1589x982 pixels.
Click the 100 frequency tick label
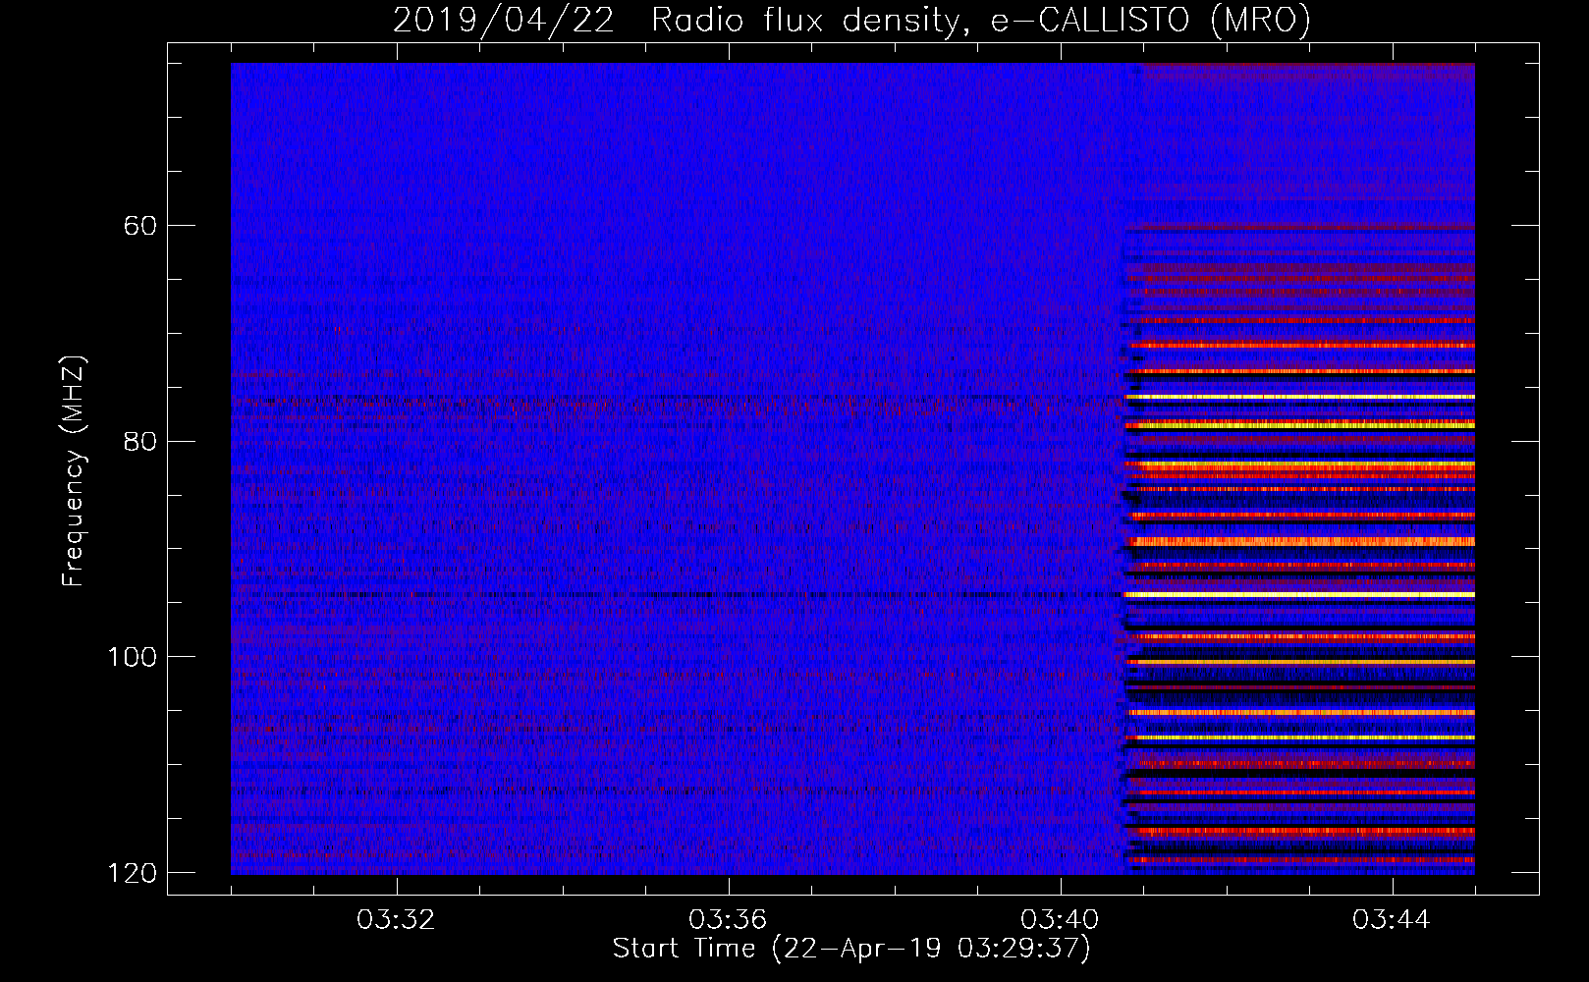132,657
